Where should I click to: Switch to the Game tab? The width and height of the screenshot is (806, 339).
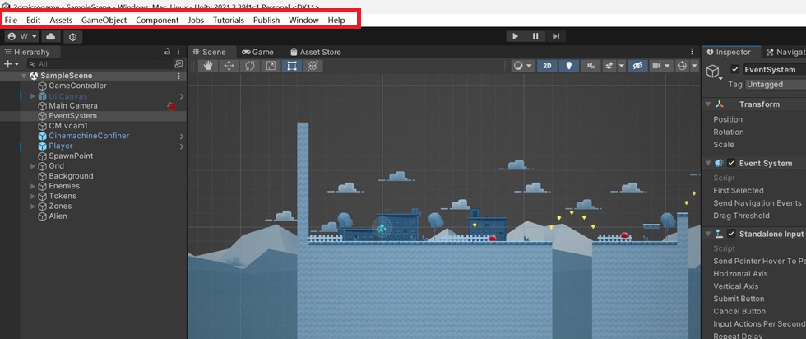(258, 52)
